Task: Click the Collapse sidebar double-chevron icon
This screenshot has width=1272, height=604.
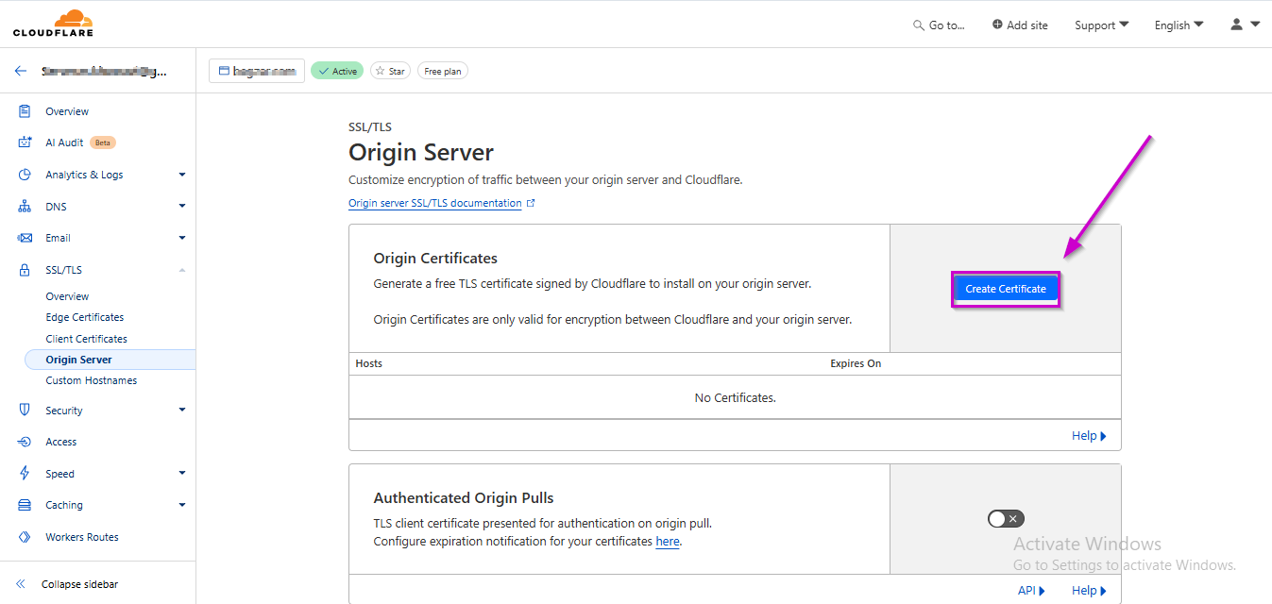Action: click(x=21, y=584)
